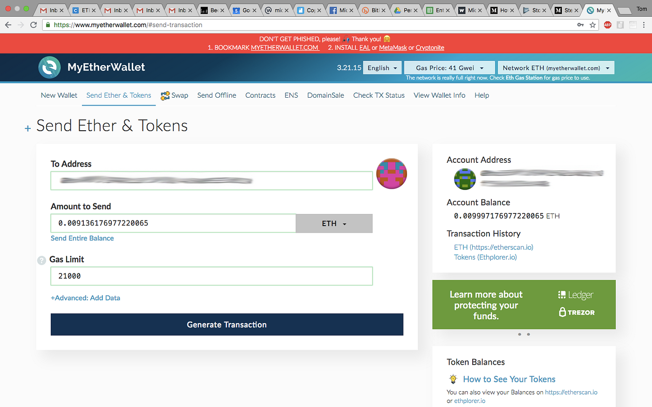The width and height of the screenshot is (652, 407).
Task: Open the Send Offline tab
Action: pyautogui.click(x=217, y=95)
